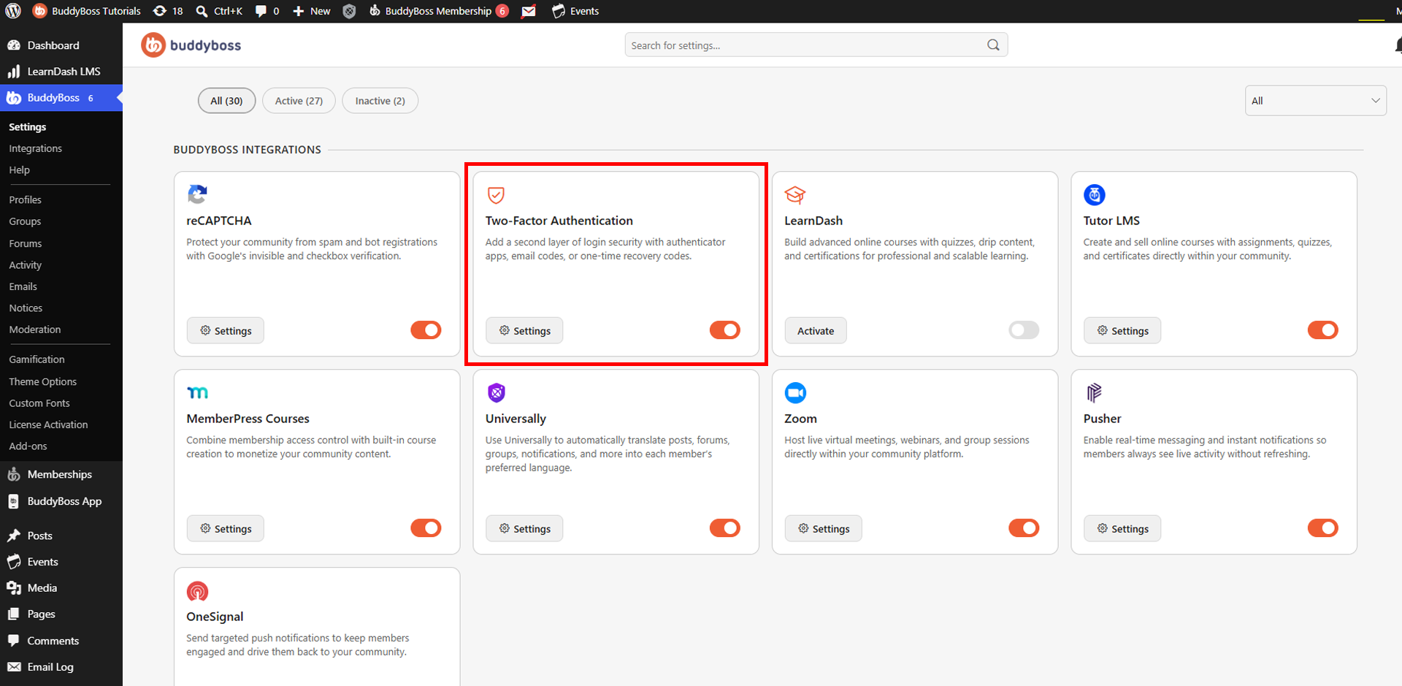Screen dimensions: 1402x686
Task: Click the Tutor LMS icon
Action: [x=1094, y=195]
